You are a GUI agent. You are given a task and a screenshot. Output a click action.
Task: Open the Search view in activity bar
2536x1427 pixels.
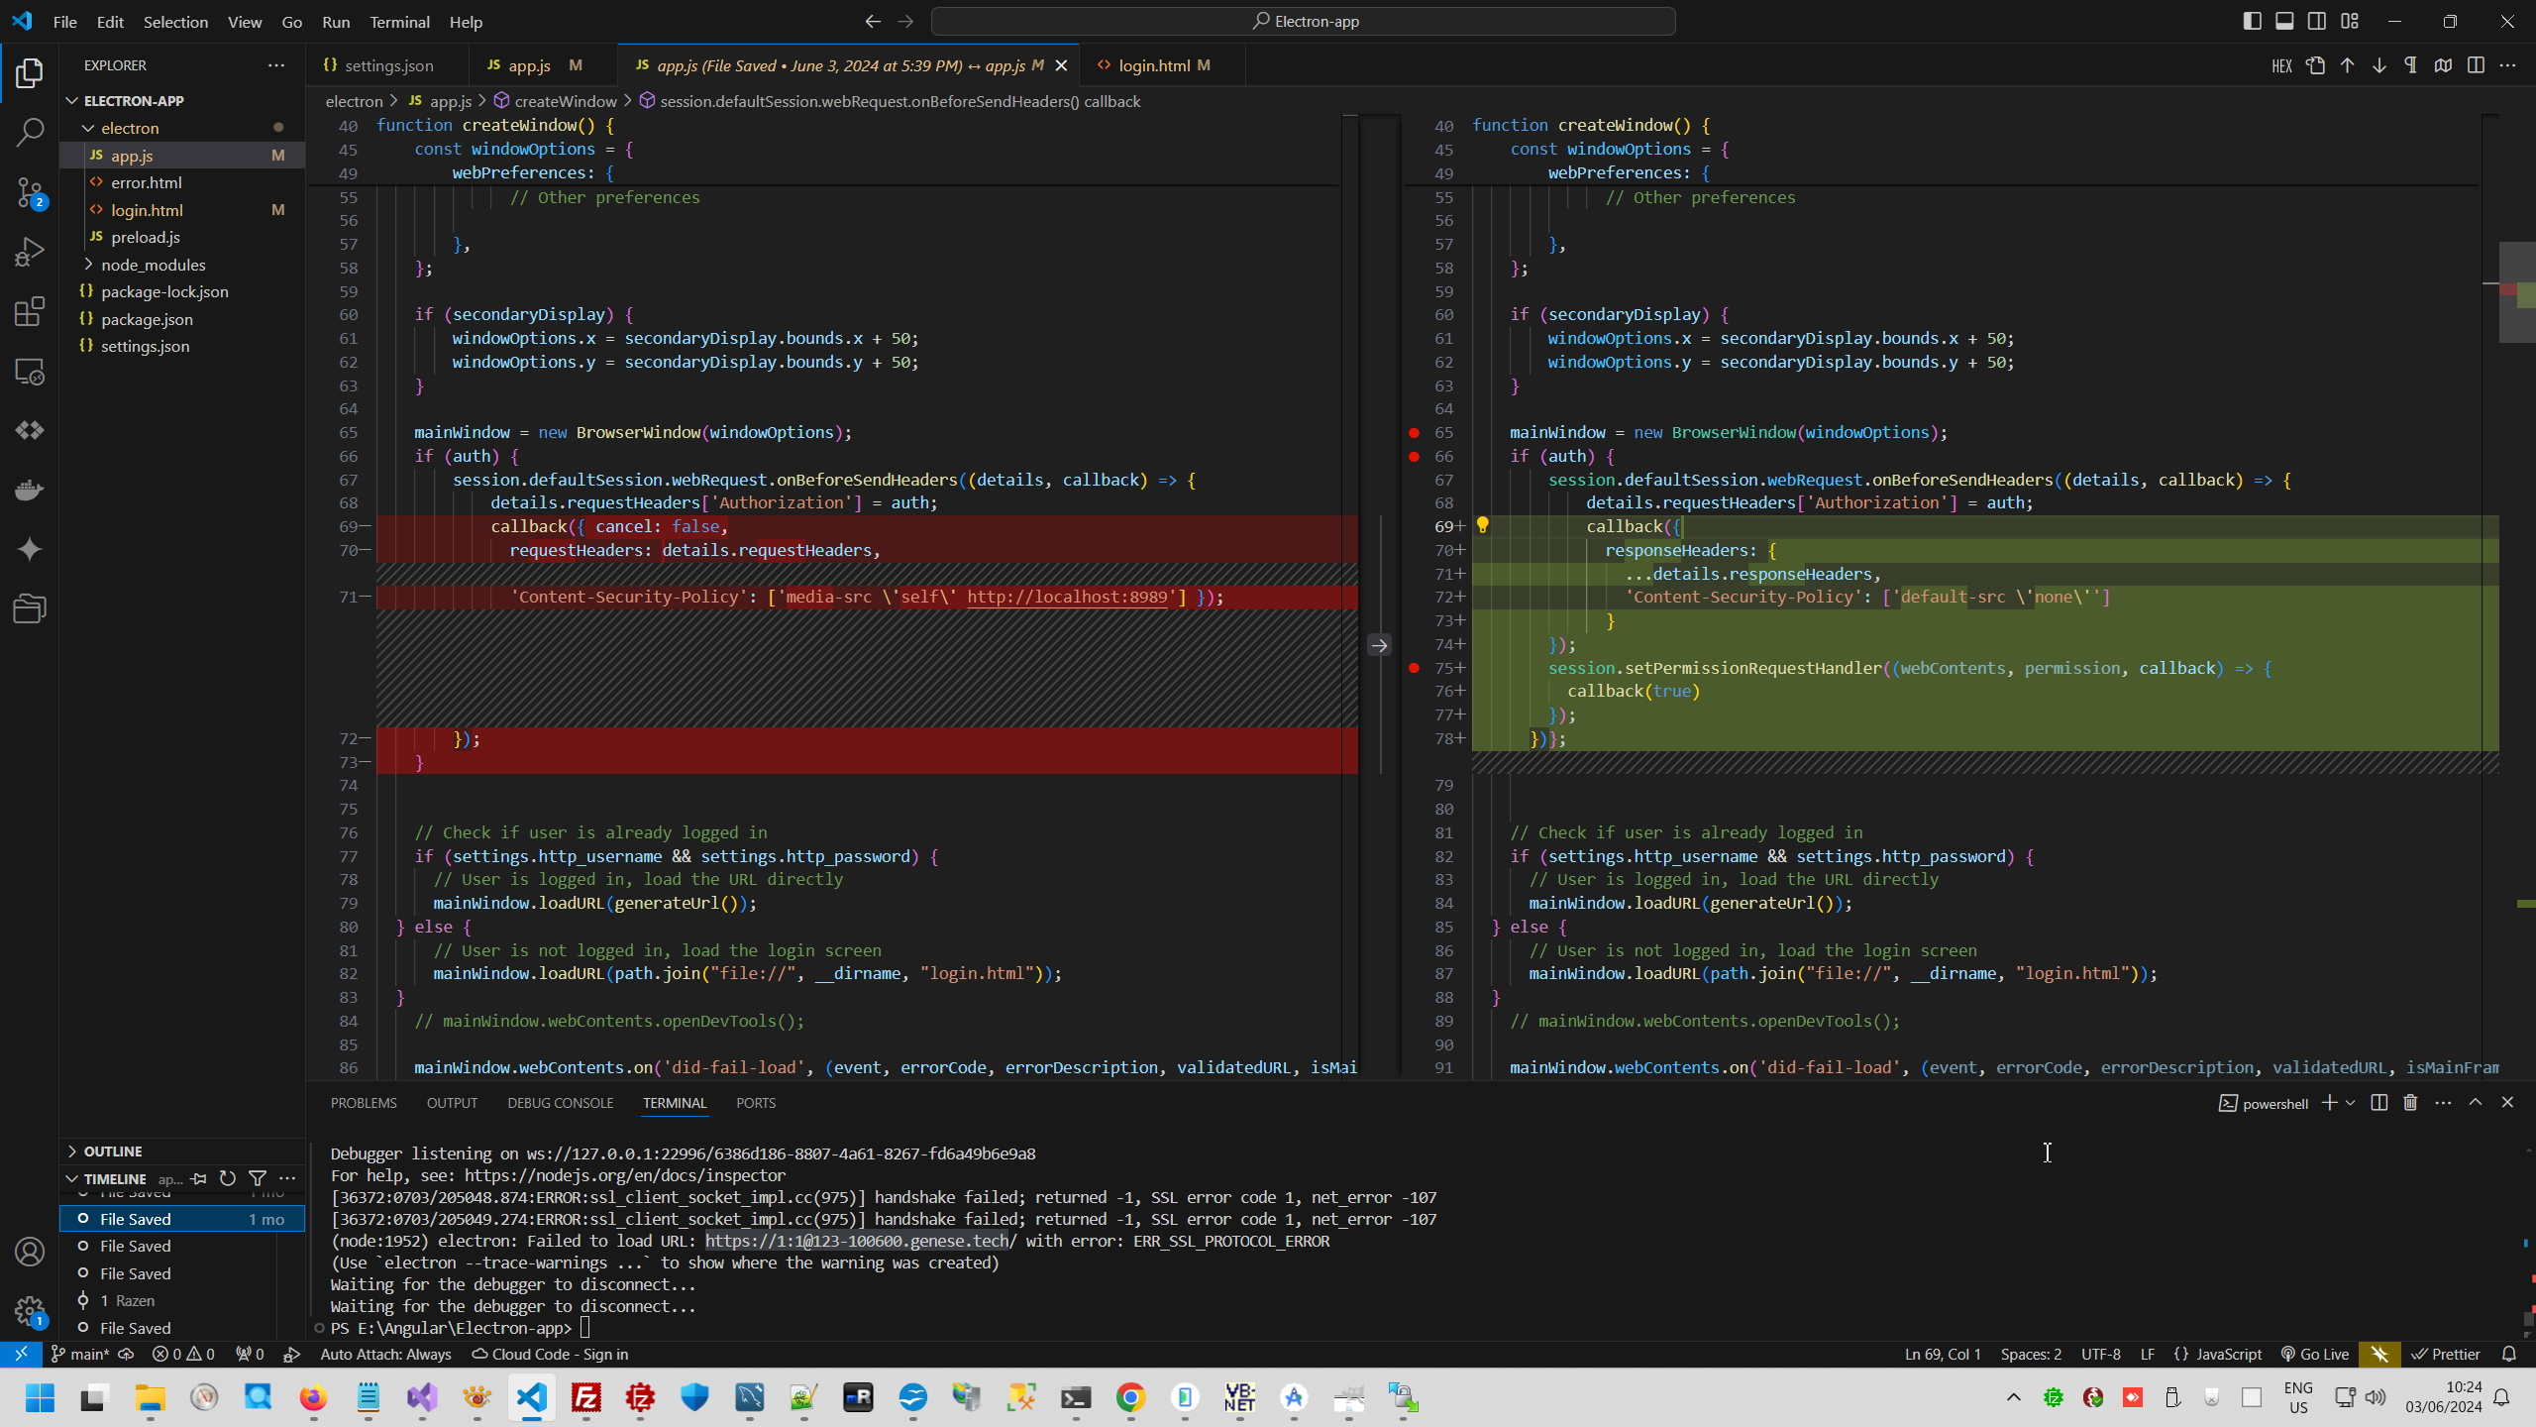[30, 132]
